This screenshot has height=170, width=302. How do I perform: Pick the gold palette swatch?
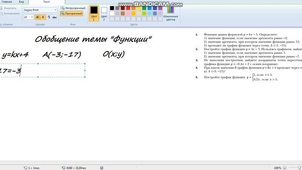coord(134,14)
